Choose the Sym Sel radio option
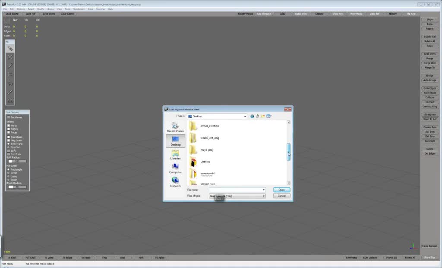Screen dimensions: 442x268 (x=9, y=147)
